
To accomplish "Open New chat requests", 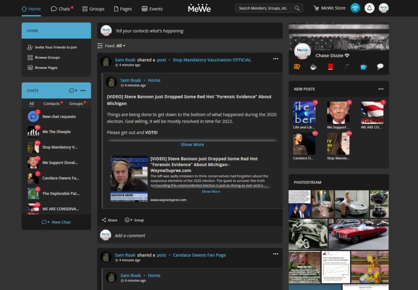I will click(x=56, y=116).
